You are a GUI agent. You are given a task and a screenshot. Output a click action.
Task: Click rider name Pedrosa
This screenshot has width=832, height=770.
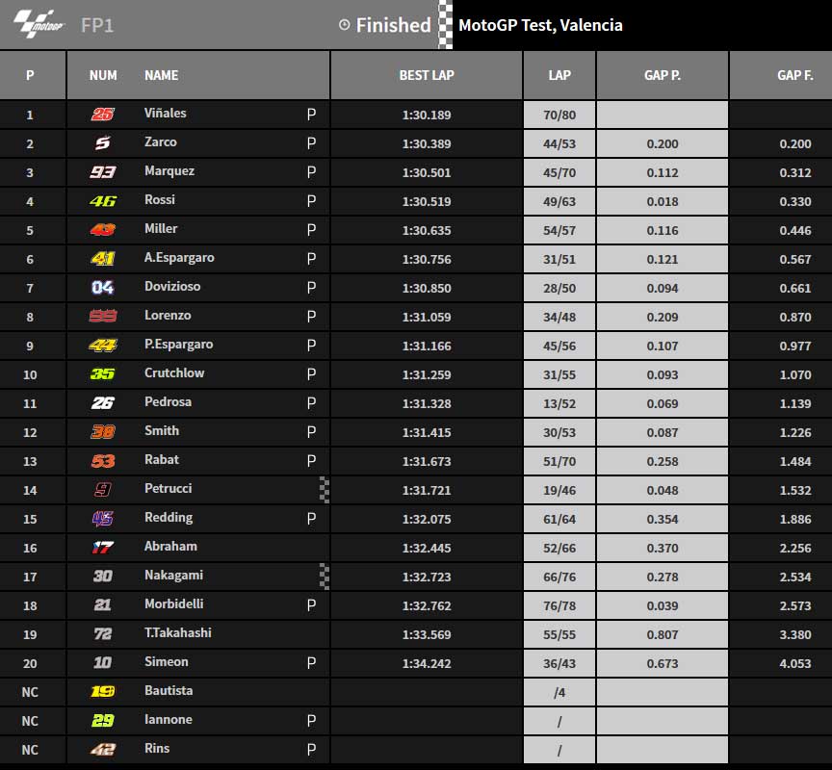[x=168, y=402]
